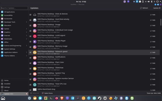Open the Installed page
This screenshot has height=101, width=162.
[14, 84]
